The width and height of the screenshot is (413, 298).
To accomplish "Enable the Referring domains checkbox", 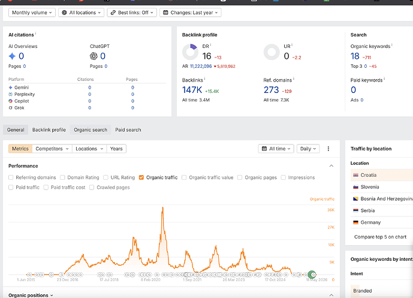I will pyautogui.click(x=11, y=177).
